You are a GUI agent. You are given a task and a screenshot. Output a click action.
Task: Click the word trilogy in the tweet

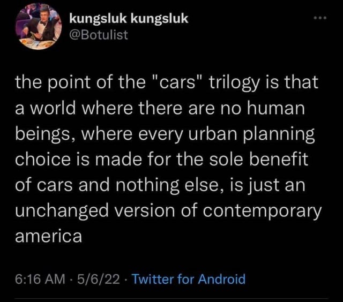click(x=235, y=84)
